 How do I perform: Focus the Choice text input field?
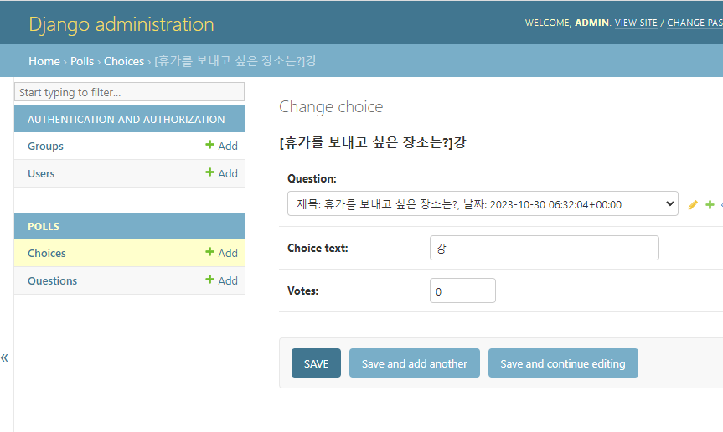[x=544, y=248]
